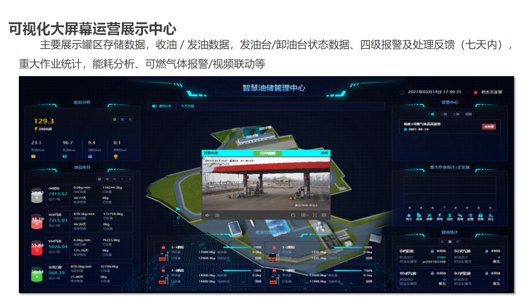Take a snapshot with the camera icon
This screenshot has height=297, width=525.
(217, 215)
